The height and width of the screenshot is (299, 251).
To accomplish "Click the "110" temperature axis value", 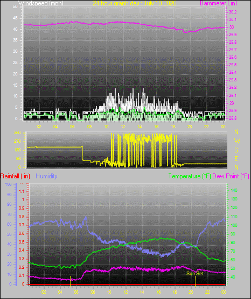I will point(234,217).
